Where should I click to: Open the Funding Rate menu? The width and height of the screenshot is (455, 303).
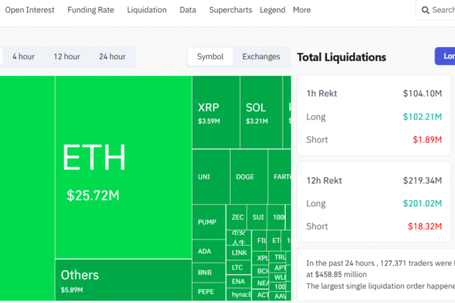pyautogui.click(x=91, y=10)
